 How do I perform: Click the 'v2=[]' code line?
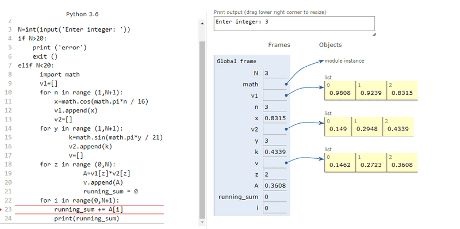(x=63, y=120)
